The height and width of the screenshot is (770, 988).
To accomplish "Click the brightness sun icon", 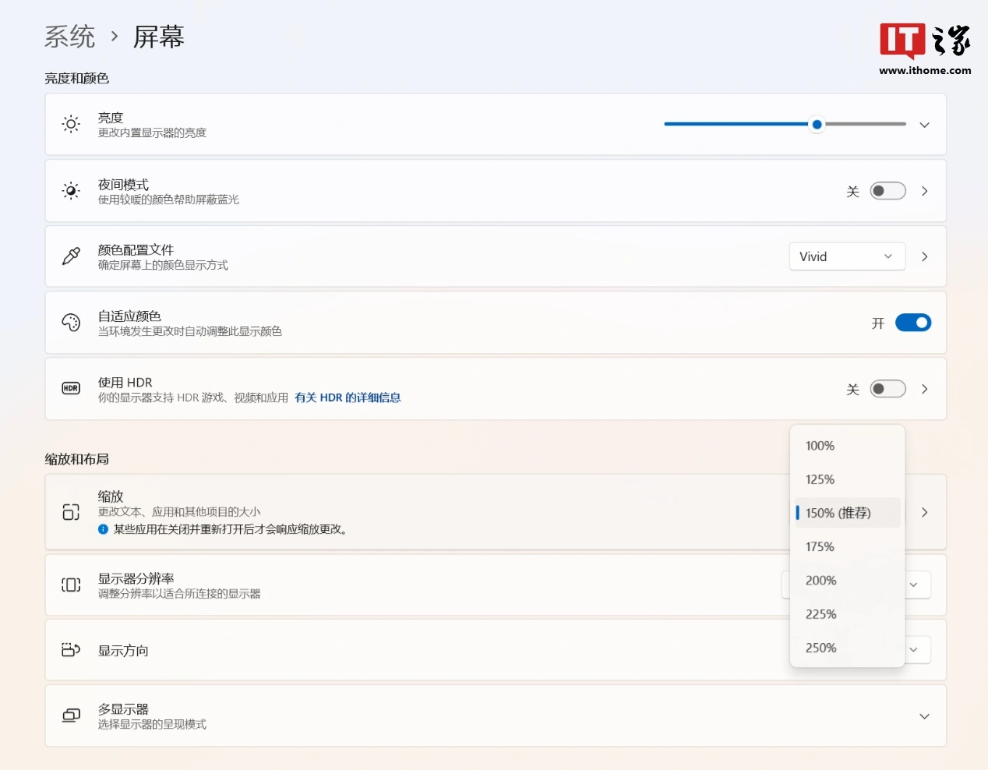I will pos(71,125).
